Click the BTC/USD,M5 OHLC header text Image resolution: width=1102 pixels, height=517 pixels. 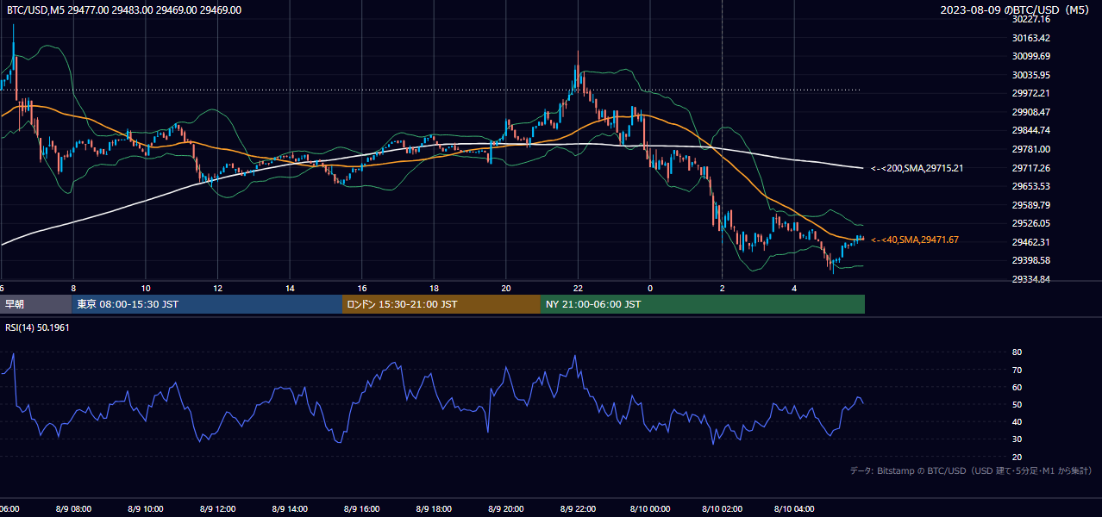click(124, 10)
